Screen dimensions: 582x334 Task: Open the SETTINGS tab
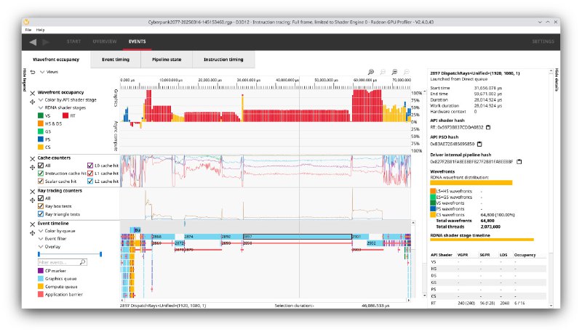(543, 41)
